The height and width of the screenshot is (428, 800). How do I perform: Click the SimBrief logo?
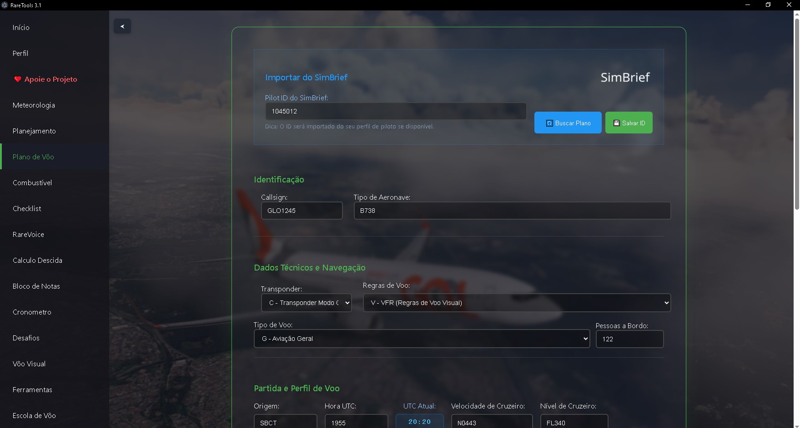[x=625, y=77]
